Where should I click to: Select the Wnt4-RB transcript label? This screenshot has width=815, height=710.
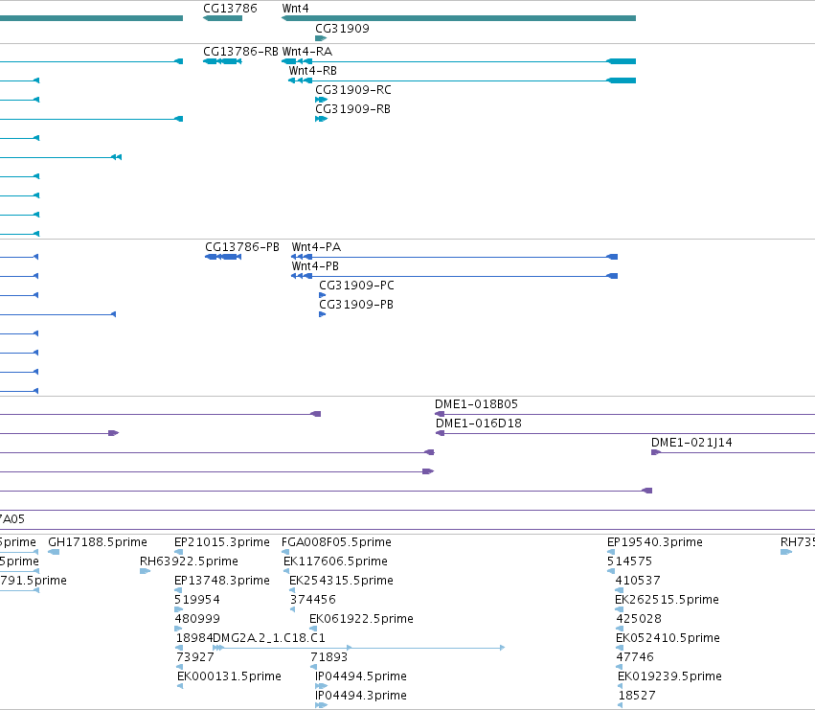tap(313, 71)
